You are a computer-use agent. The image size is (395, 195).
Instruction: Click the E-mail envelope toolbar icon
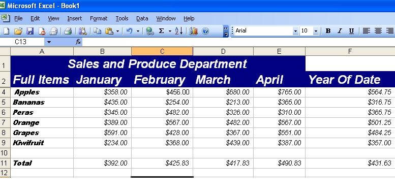tap(53, 31)
